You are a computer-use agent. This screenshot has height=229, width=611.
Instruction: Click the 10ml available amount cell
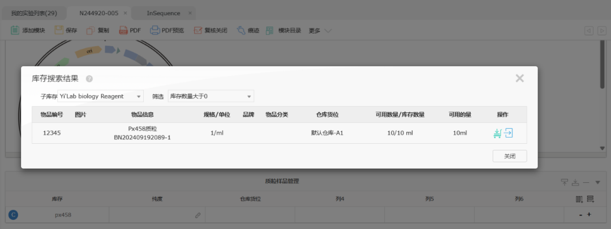[x=460, y=133]
